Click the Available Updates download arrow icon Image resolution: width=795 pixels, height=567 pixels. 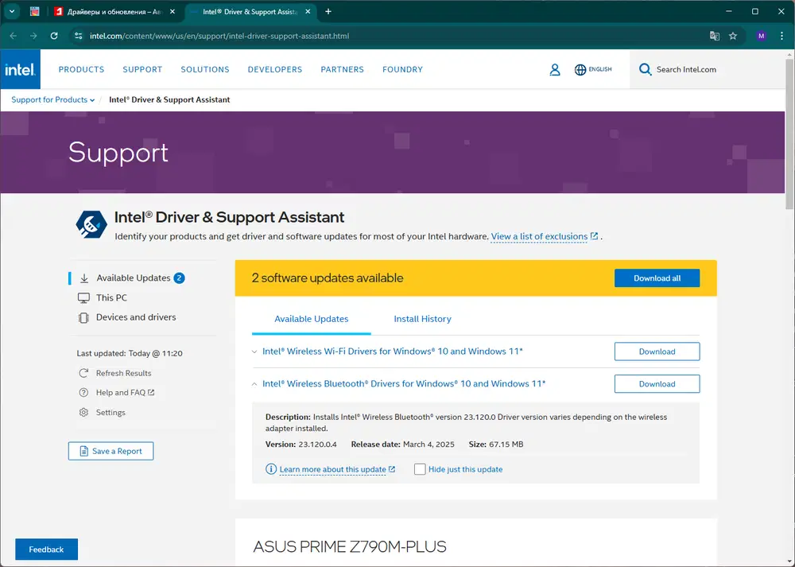click(84, 278)
